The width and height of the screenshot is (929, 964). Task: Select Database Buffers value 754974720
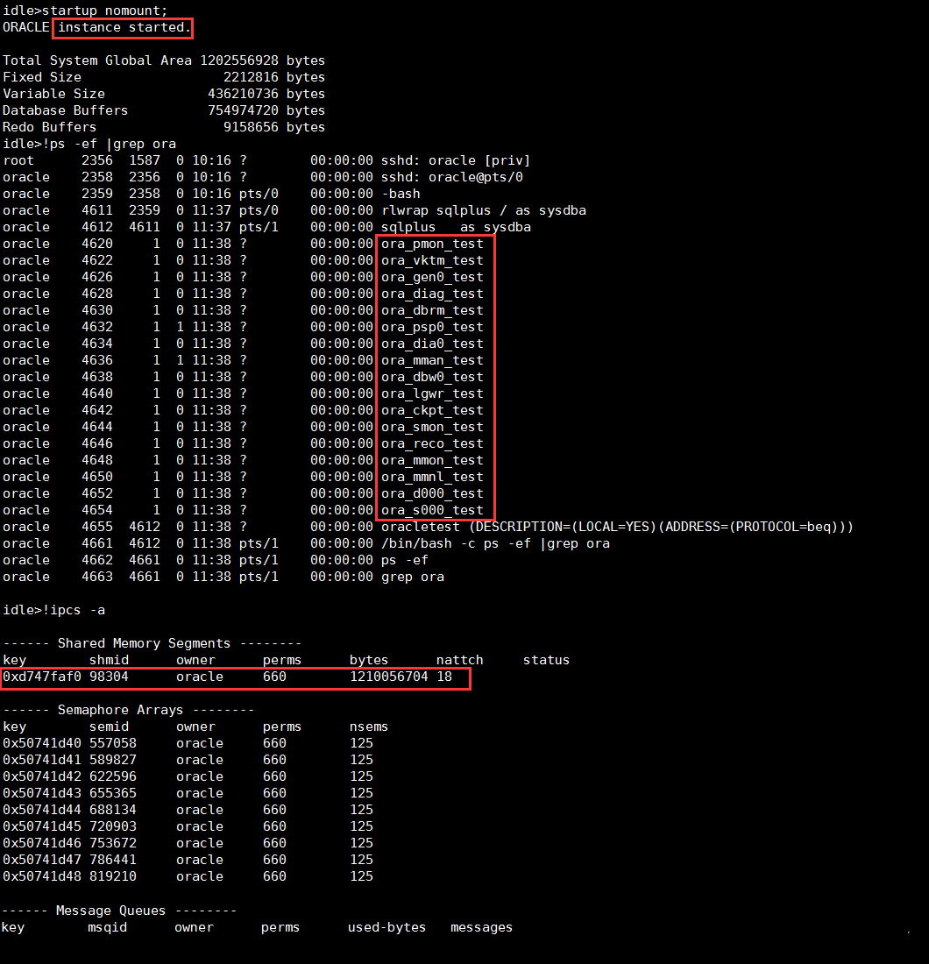point(243,110)
